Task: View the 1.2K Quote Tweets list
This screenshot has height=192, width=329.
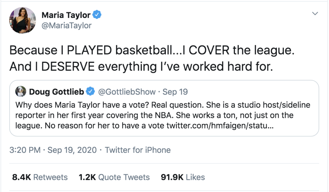Action: click(x=114, y=177)
